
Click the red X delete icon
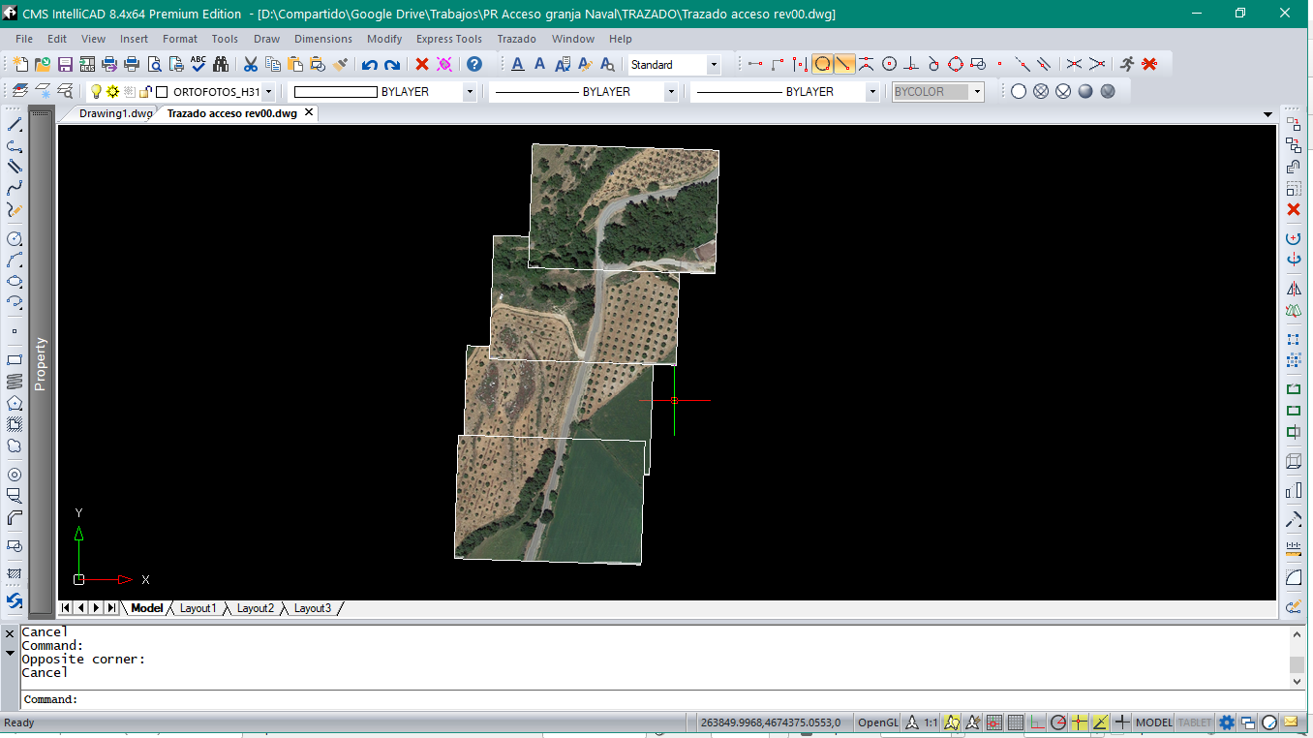tap(421, 65)
